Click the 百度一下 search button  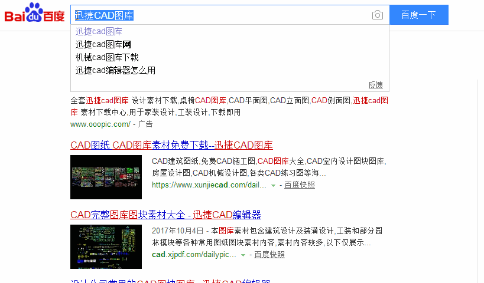(418, 15)
